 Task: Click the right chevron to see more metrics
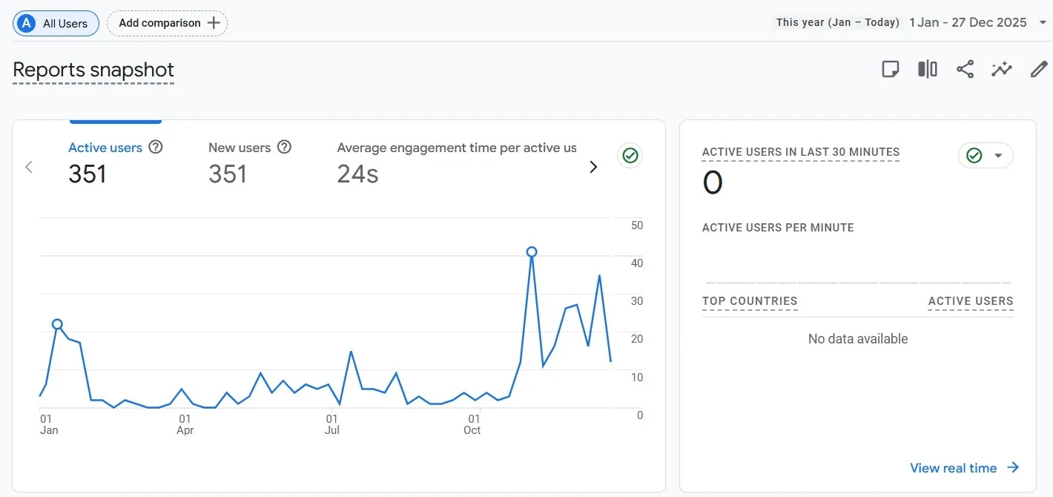click(593, 167)
